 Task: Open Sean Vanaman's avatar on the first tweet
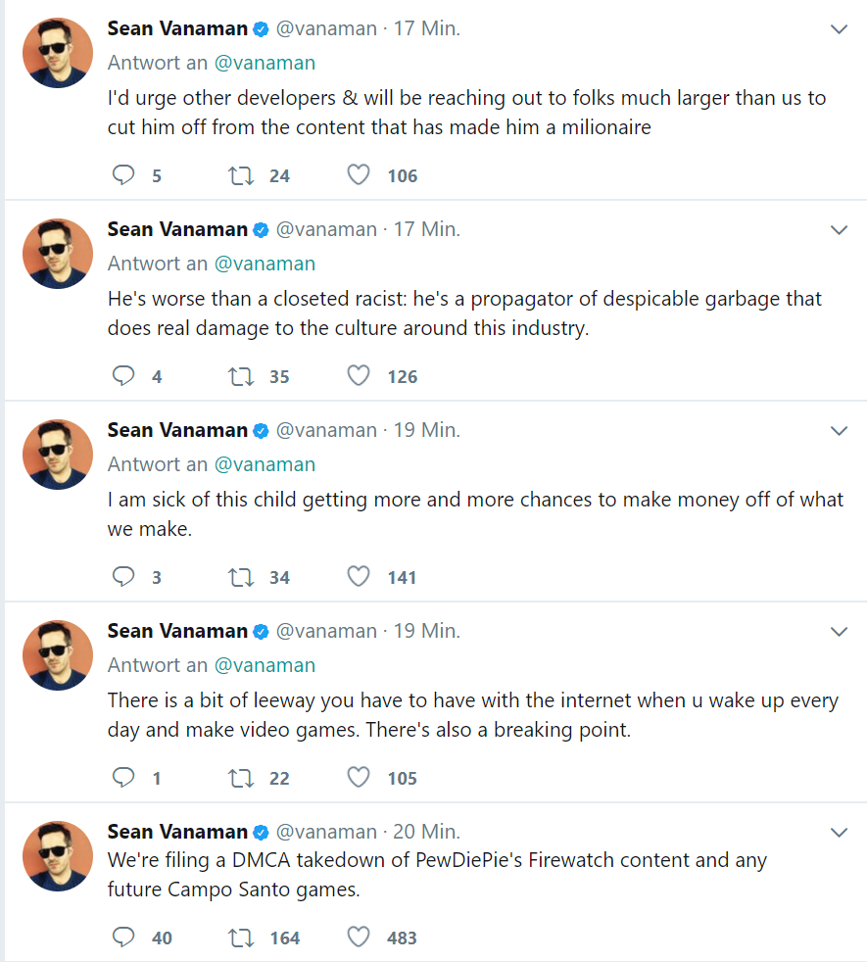[58, 53]
